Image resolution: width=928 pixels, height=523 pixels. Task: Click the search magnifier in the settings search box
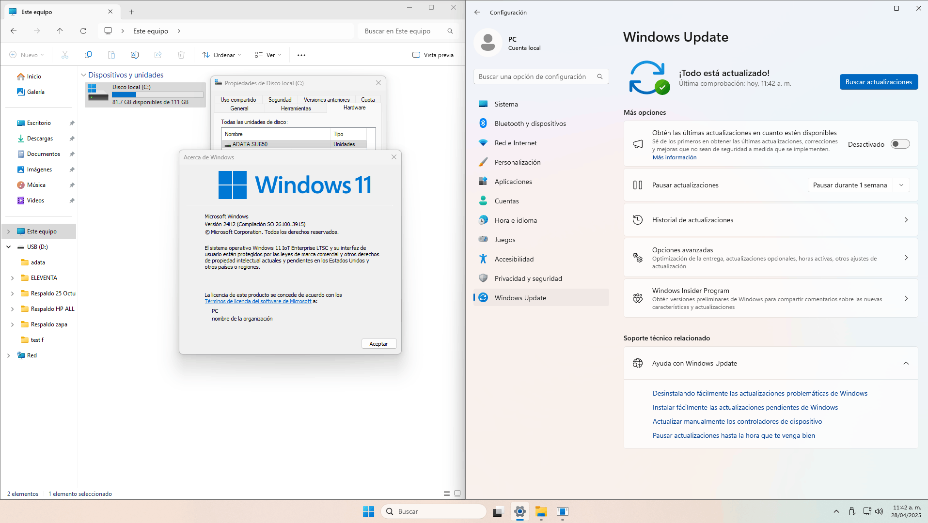click(x=600, y=77)
